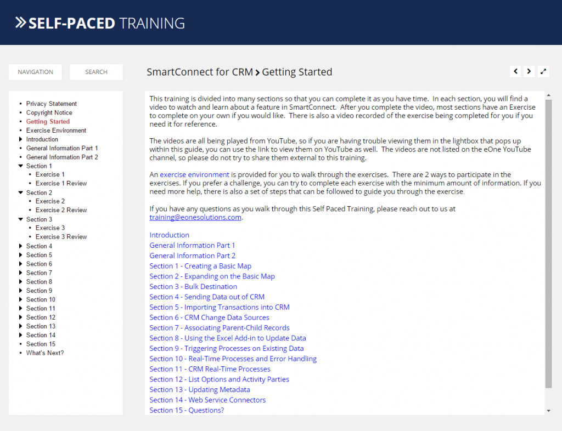562x431 pixels.
Task: Open Copyright Notice in the sidebar
Action: tap(49, 112)
